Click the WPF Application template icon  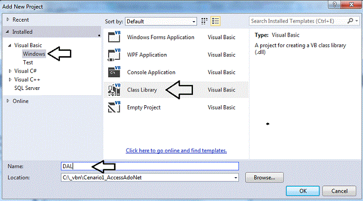coord(114,54)
